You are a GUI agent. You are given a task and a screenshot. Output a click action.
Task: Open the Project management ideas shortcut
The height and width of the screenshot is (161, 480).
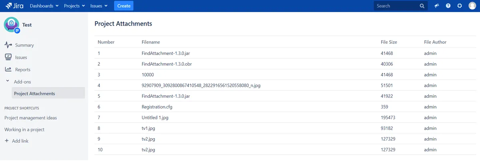pos(30,118)
